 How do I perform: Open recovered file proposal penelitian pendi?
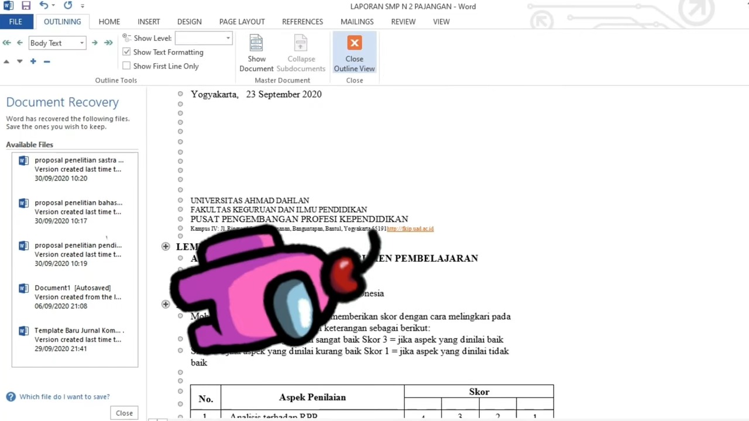[x=75, y=254]
